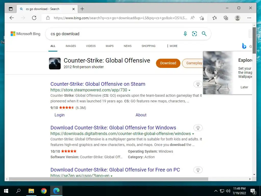The height and width of the screenshot is (196, 261).
Task: Open taskbar search magnifier
Action: (18, 191)
